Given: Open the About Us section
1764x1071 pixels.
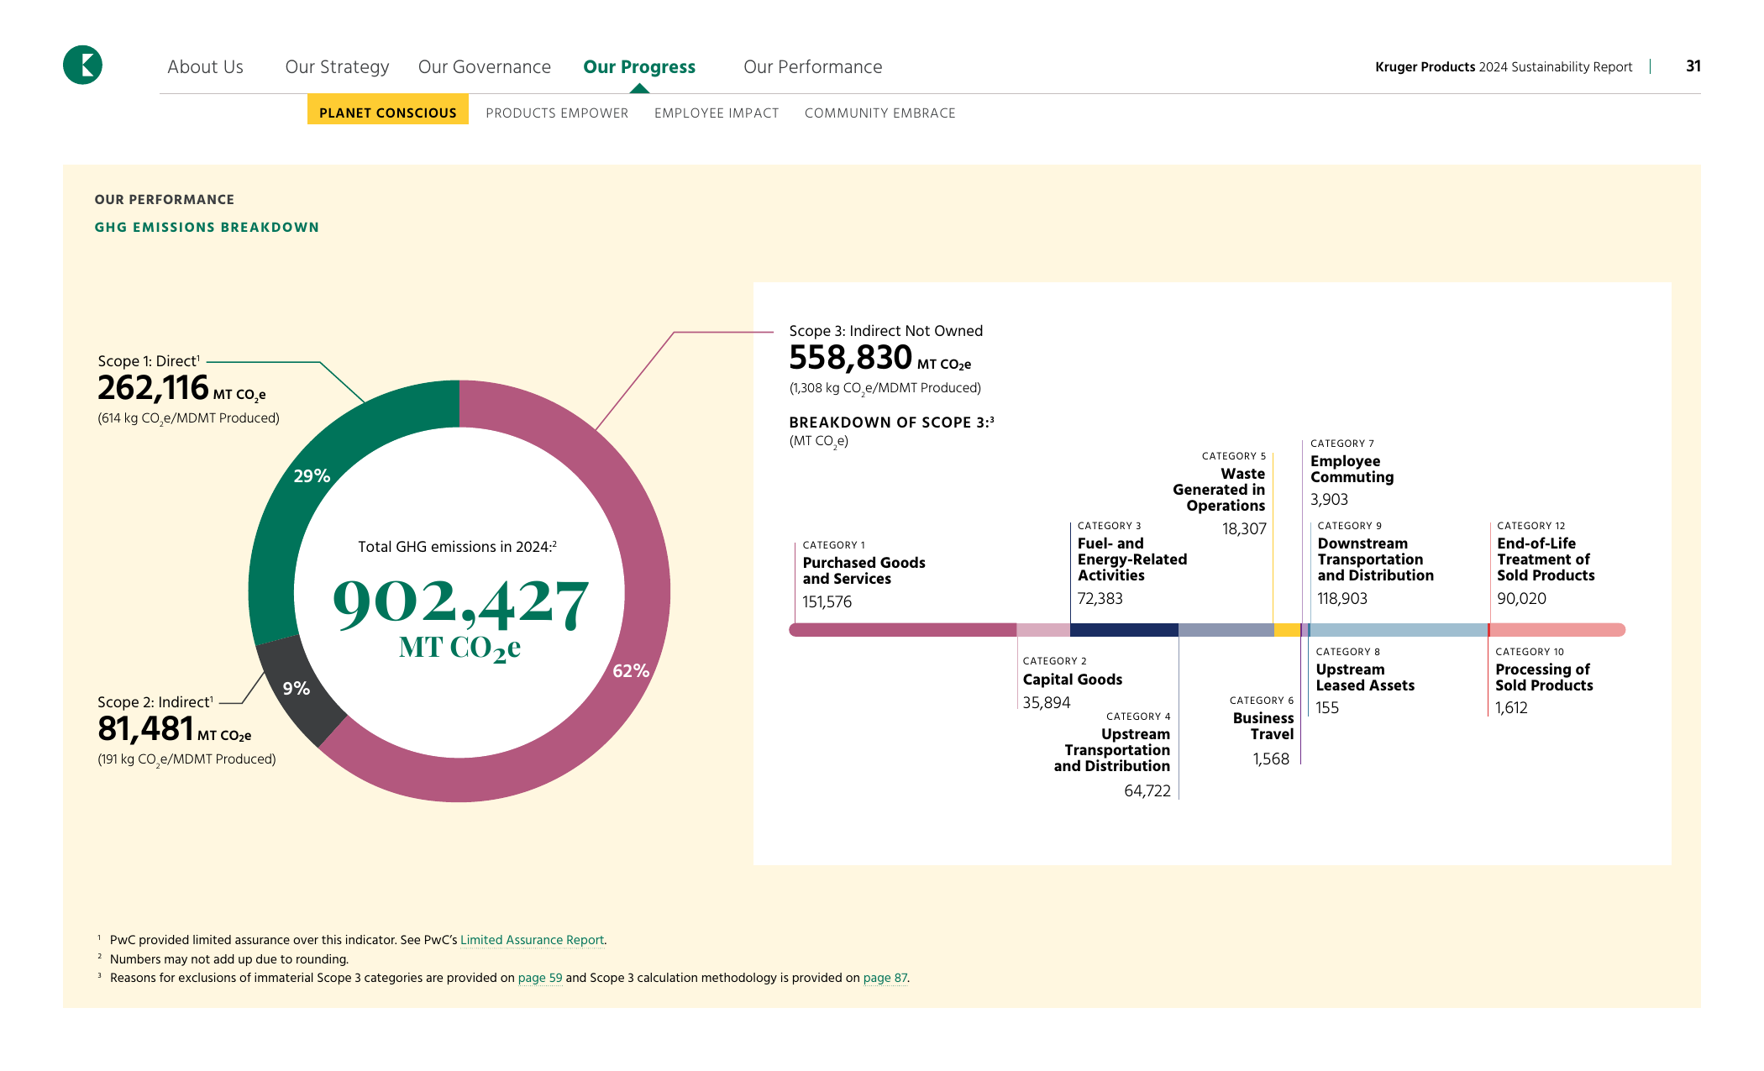Looking at the screenshot, I should point(205,66).
